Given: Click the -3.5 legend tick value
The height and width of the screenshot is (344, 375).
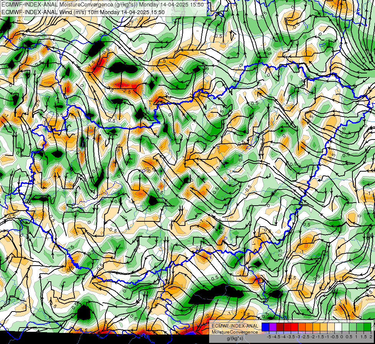Looking at the screenshot, I should click(x=291, y=337).
